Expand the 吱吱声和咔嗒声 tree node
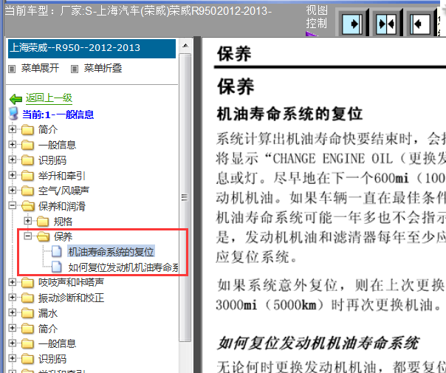Image resolution: width=446 pixels, height=373 pixels. tap(13, 282)
